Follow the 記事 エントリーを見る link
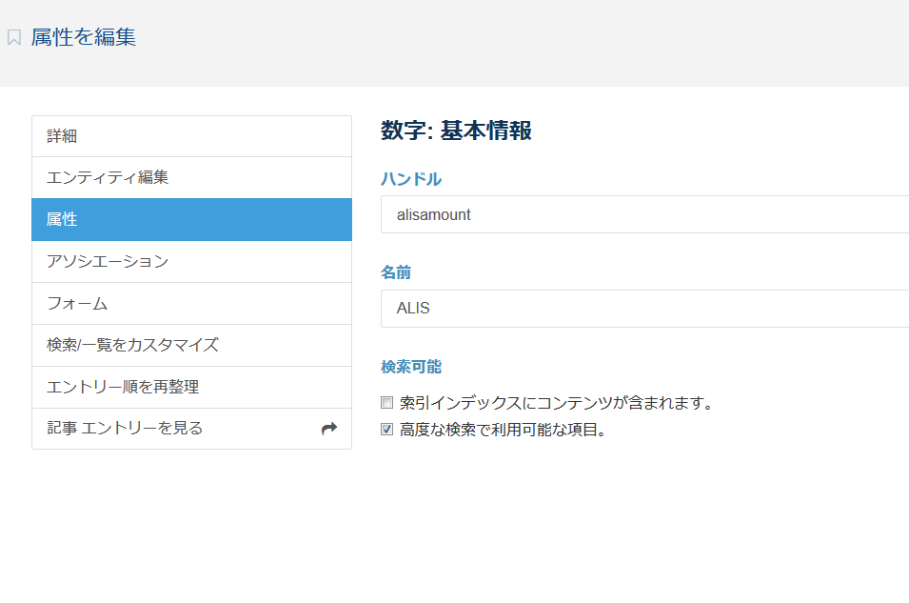This screenshot has width=909, height=603. pos(125,429)
